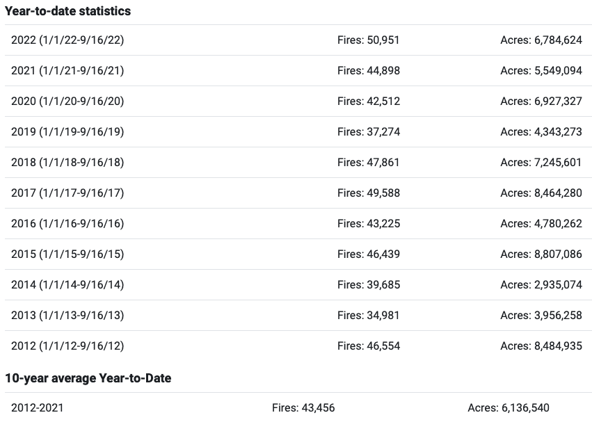The width and height of the screenshot is (592, 422).
Task: Click Fires: 44,898 in the 2021 row
Action: point(369,71)
